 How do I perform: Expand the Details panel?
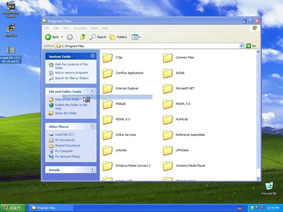pos(92,169)
